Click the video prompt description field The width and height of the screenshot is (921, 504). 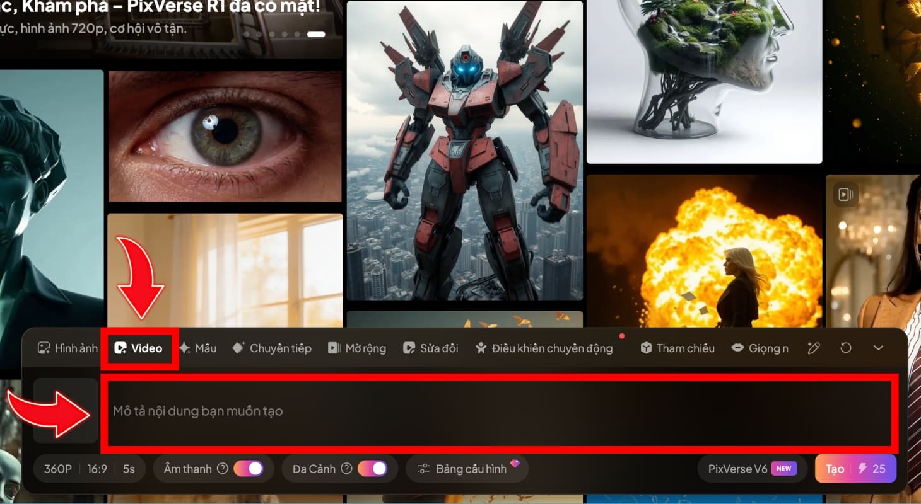coord(498,411)
